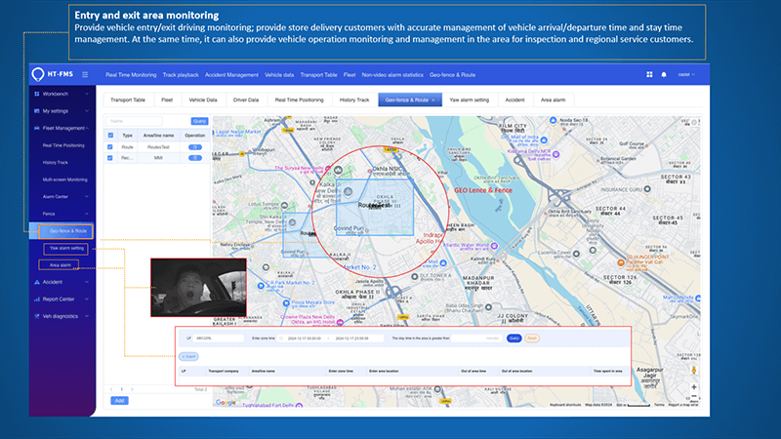Click the Time spent in area header
The height and width of the screenshot is (439, 781).
pyautogui.click(x=607, y=372)
